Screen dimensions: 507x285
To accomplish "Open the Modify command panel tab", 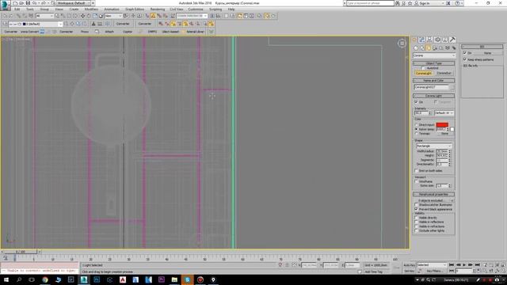I will (x=421, y=40).
